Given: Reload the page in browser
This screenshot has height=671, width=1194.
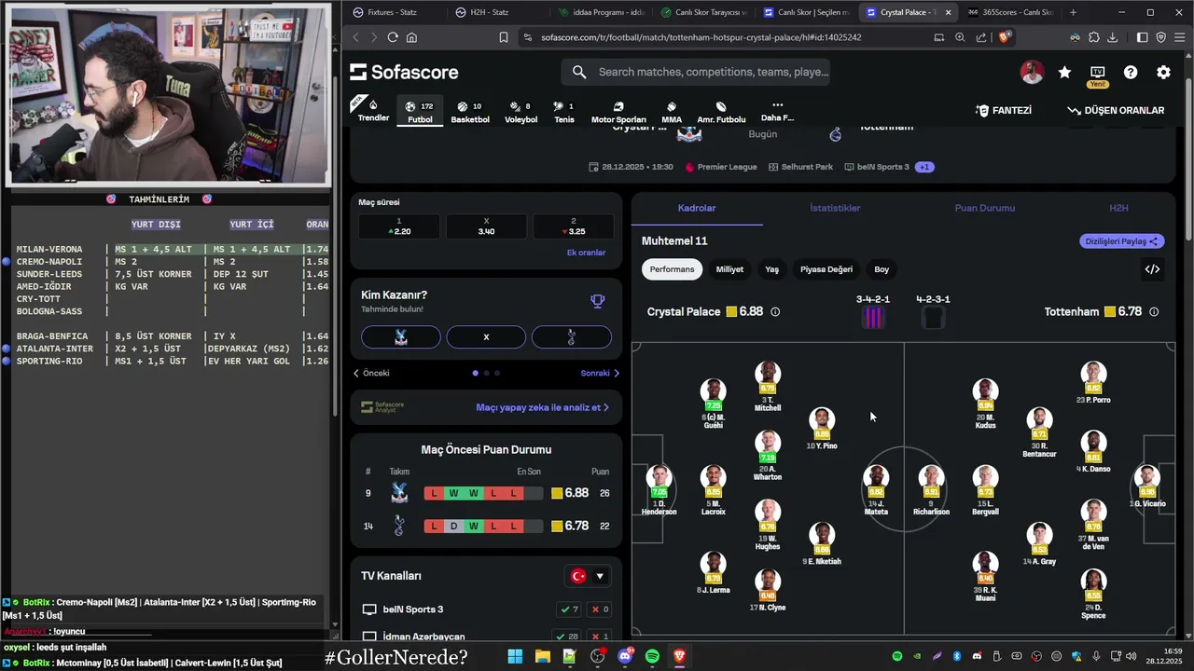Looking at the screenshot, I should pos(393,37).
